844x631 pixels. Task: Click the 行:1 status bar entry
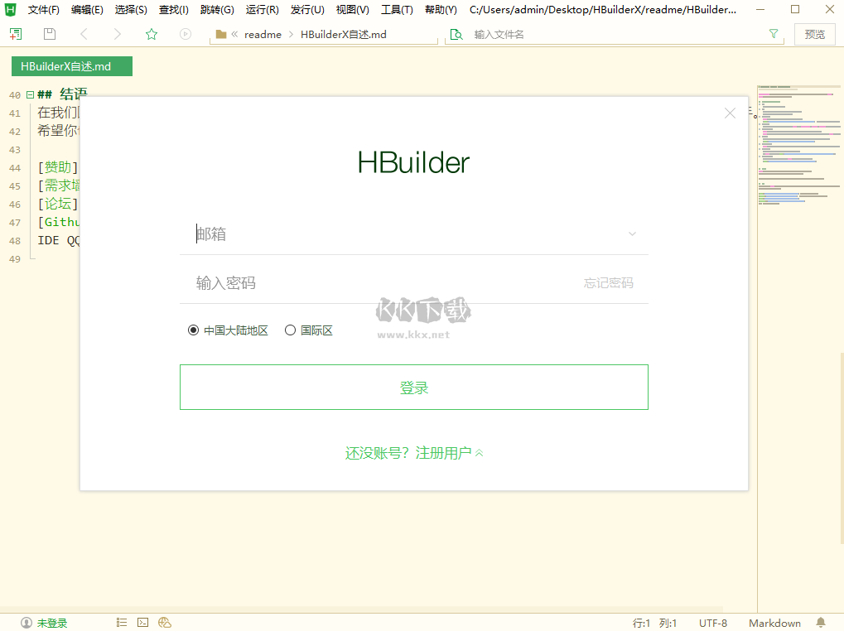641,623
